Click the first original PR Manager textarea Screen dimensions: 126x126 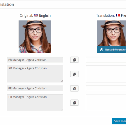[35, 74]
